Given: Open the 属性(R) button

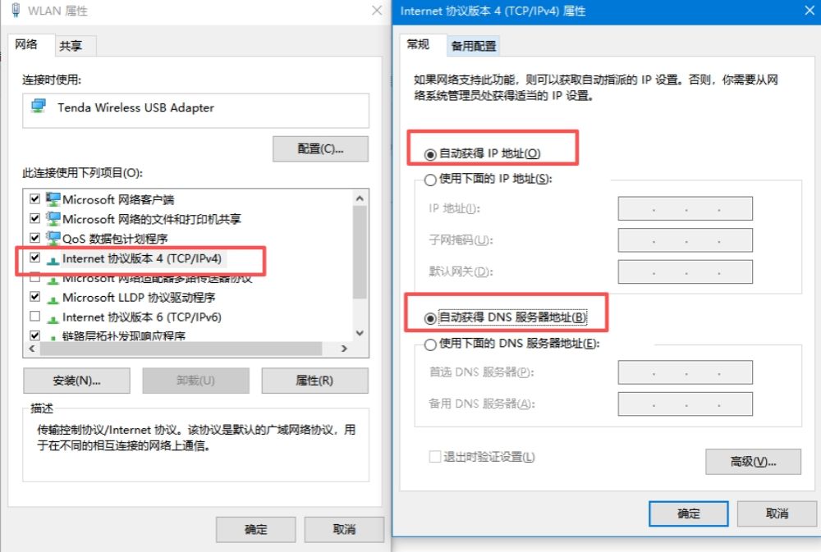Looking at the screenshot, I should [x=314, y=381].
